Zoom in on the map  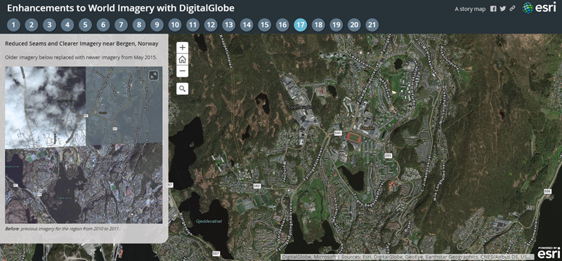coord(183,48)
